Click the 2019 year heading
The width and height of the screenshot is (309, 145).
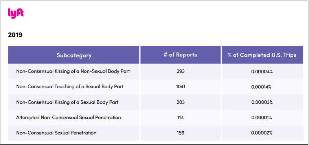coord(15,35)
